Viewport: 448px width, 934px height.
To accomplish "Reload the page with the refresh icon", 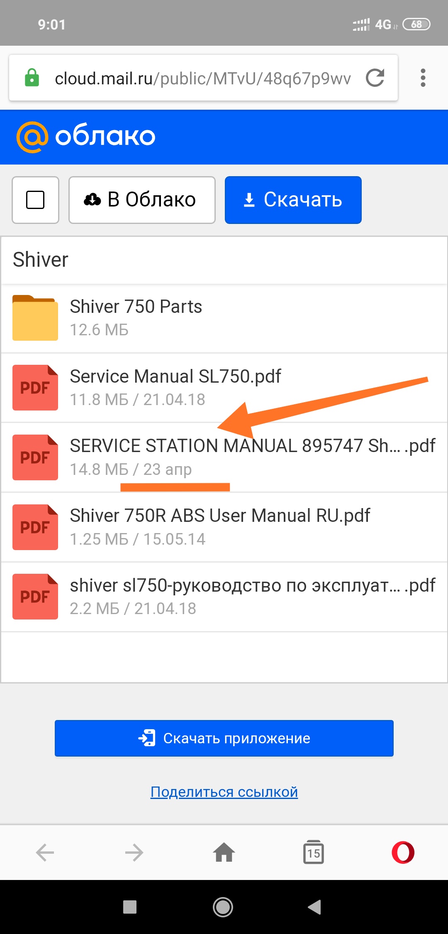I will click(375, 78).
